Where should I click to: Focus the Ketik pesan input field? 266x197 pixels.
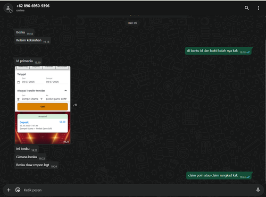coord(138,190)
